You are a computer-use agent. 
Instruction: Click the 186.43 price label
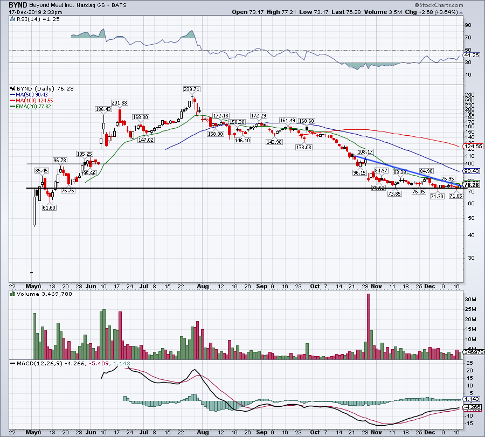pos(103,109)
